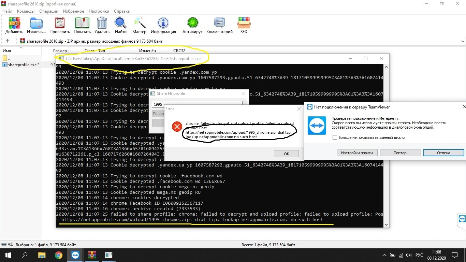Open the Команды menu
The height and width of the screenshot is (262, 466).
pyautogui.click(x=26, y=11)
